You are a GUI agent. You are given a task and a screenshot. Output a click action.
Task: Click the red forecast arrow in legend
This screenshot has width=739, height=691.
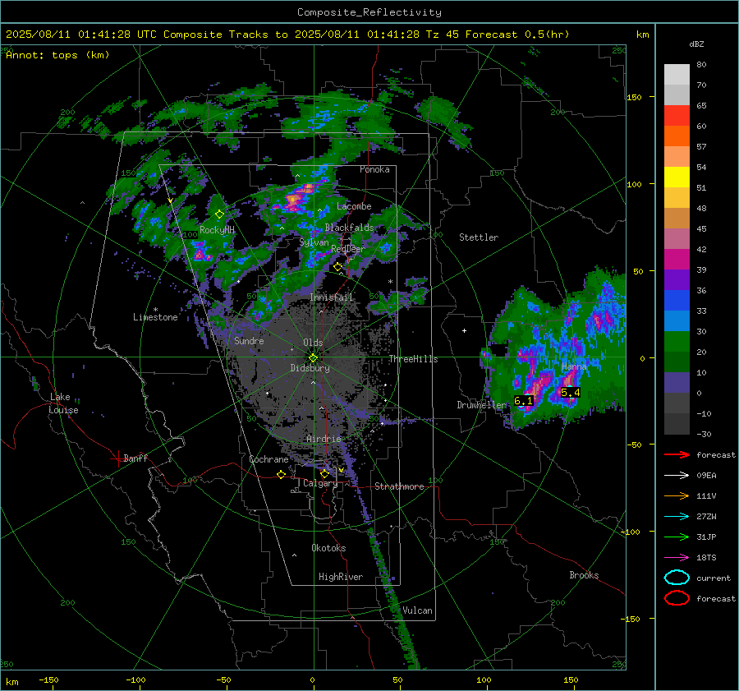(677, 454)
